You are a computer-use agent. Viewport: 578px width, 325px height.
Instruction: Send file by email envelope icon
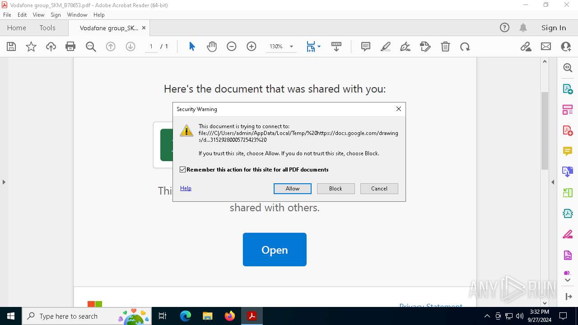(546, 46)
